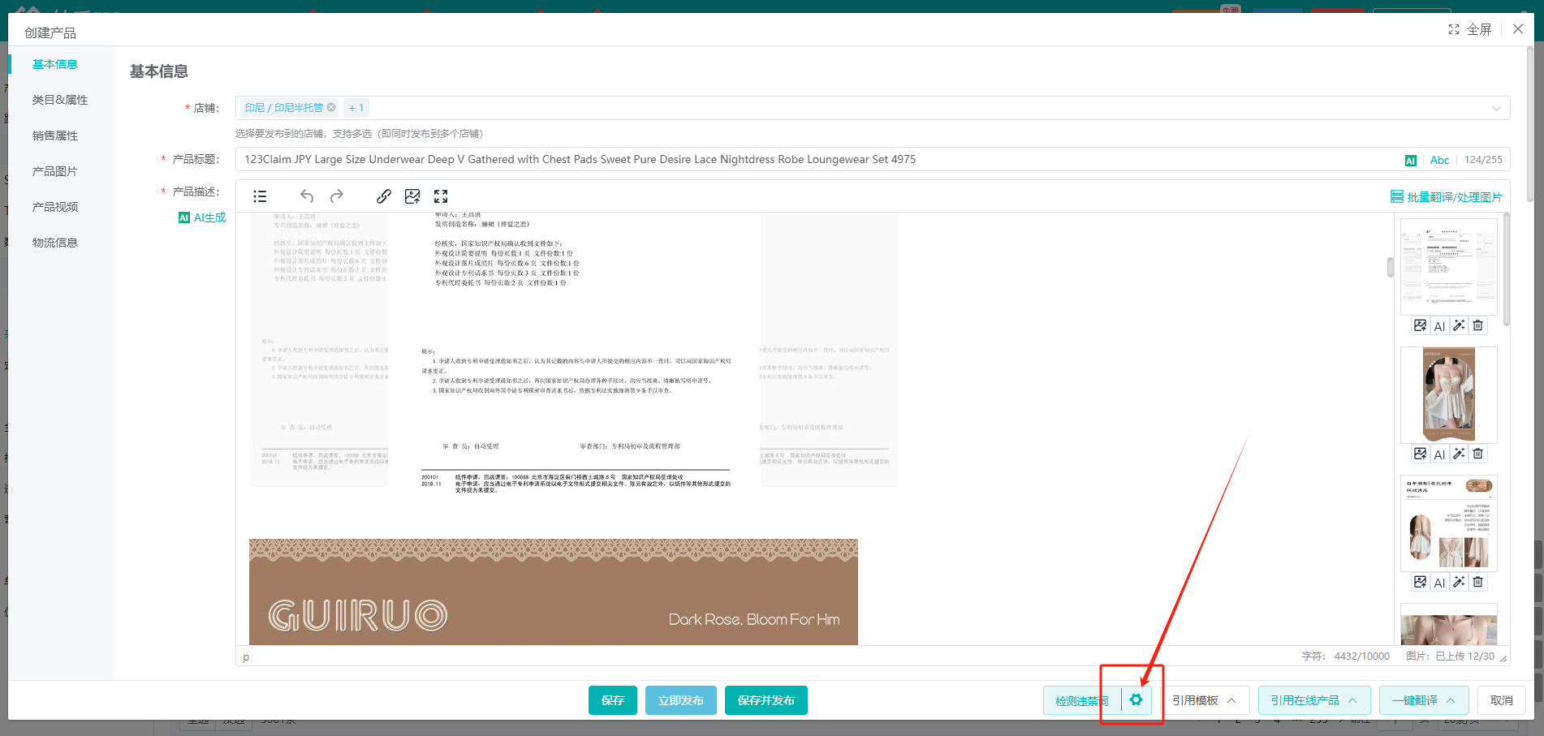Open magic wand edit for white nightdress thumbnail
Image resolution: width=1544 pixels, height=736 pixels.
pos(1459,454)
